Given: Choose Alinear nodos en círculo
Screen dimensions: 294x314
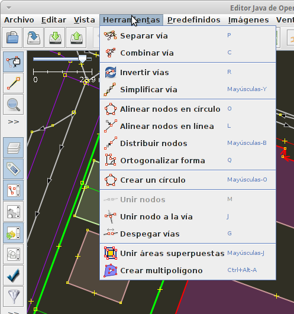Looking at the screenshot, I should tap(188, 109).
